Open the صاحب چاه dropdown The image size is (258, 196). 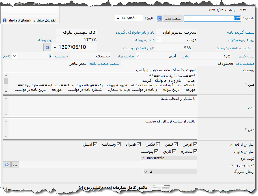[x=137, y=56]
